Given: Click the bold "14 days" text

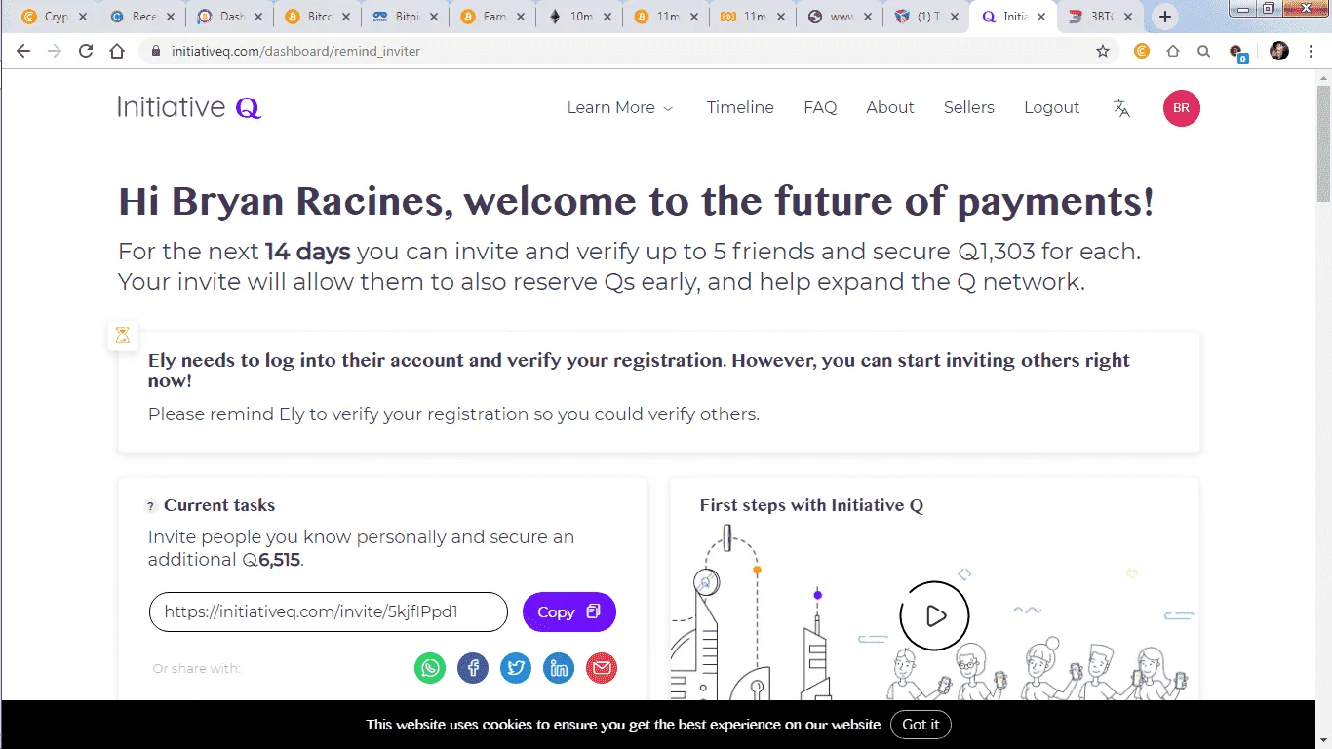Looking at the screenshot, I should pyautogui.click(x=307, y=252).
